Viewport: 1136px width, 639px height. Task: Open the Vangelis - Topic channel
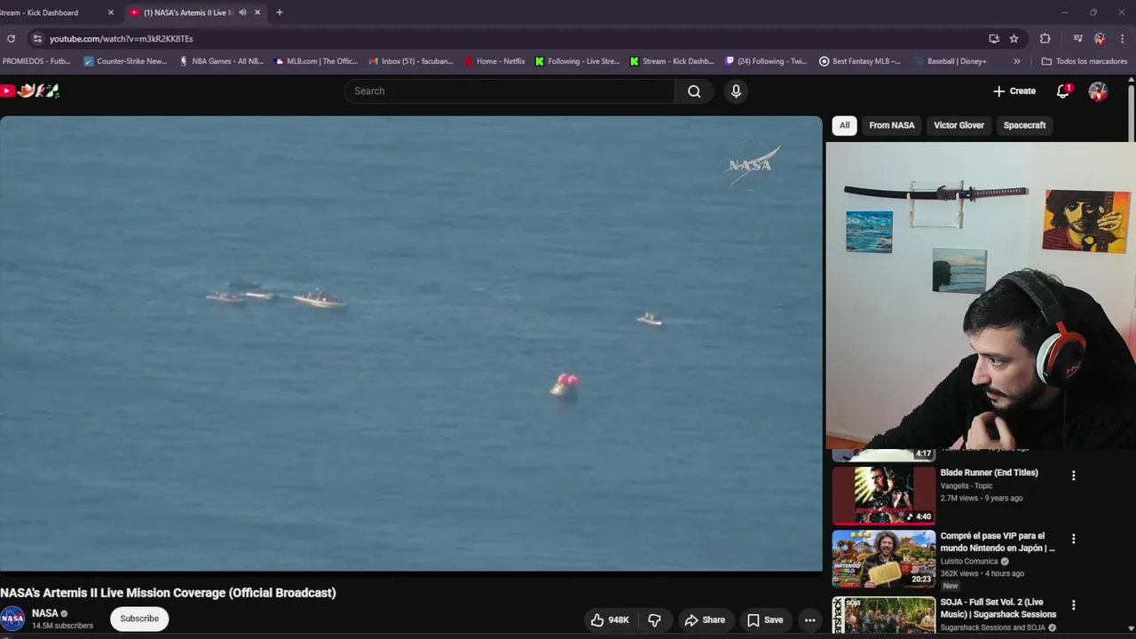click(966, 486)
